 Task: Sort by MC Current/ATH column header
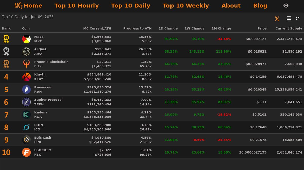coord(97,28)
